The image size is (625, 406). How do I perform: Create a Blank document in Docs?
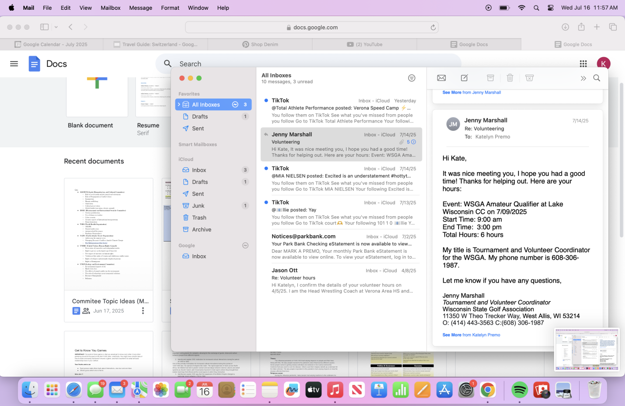coord(97,97)
